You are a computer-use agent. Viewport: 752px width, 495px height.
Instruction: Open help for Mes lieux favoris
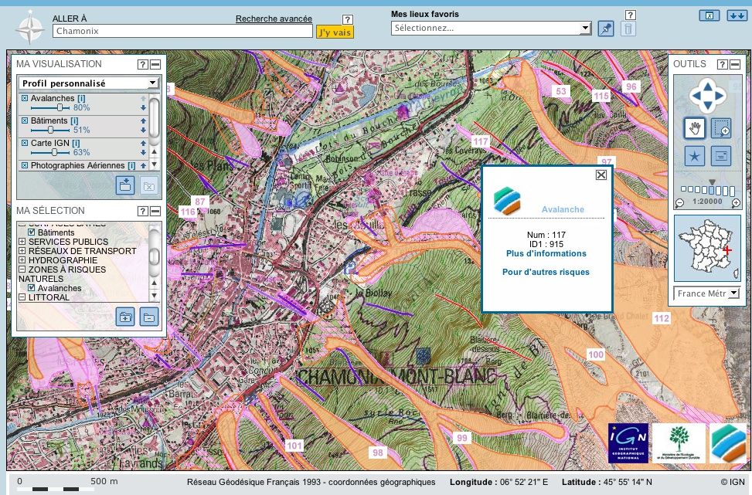click(631, 15)
